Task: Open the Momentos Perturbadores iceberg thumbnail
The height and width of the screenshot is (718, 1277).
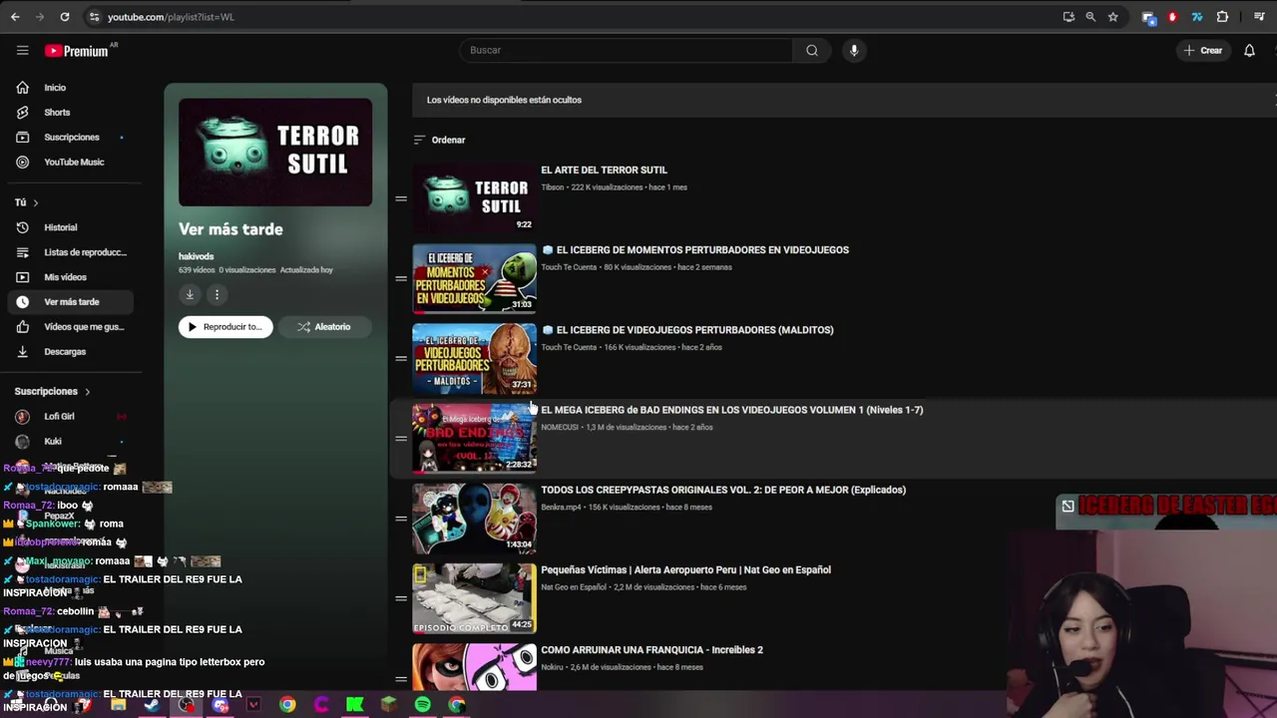Action: (474, 278)
